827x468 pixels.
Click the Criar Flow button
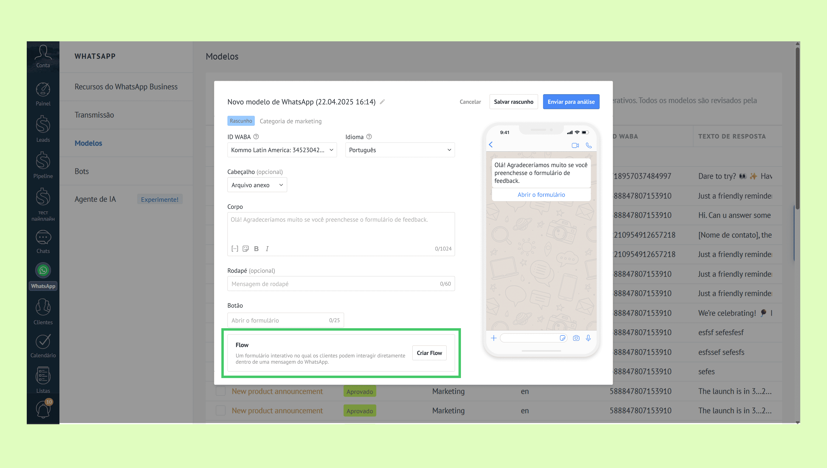pos(429,353)
